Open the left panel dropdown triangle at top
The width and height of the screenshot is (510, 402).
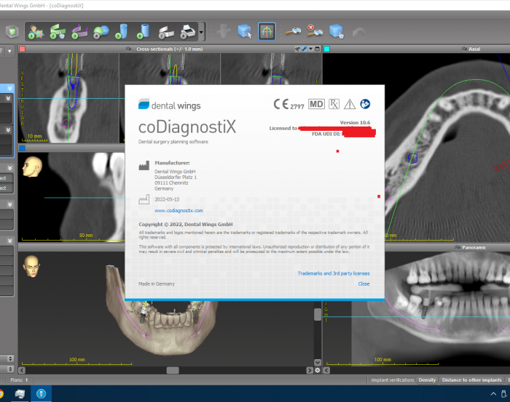[9, 52]
